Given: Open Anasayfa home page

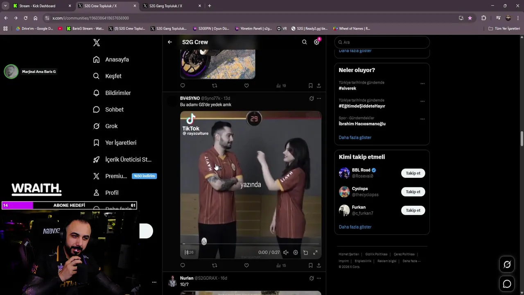Looking at the screenshot, I should pyautogui.click(x=111, y=59).
